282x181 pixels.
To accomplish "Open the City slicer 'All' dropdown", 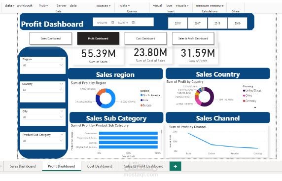I will 42,117.
